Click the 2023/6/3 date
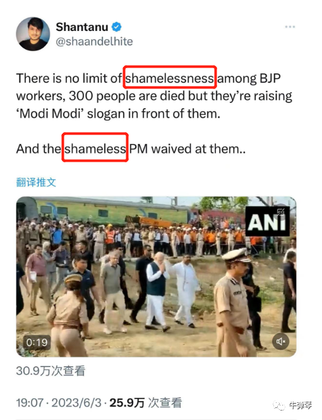 coord(76,402)
